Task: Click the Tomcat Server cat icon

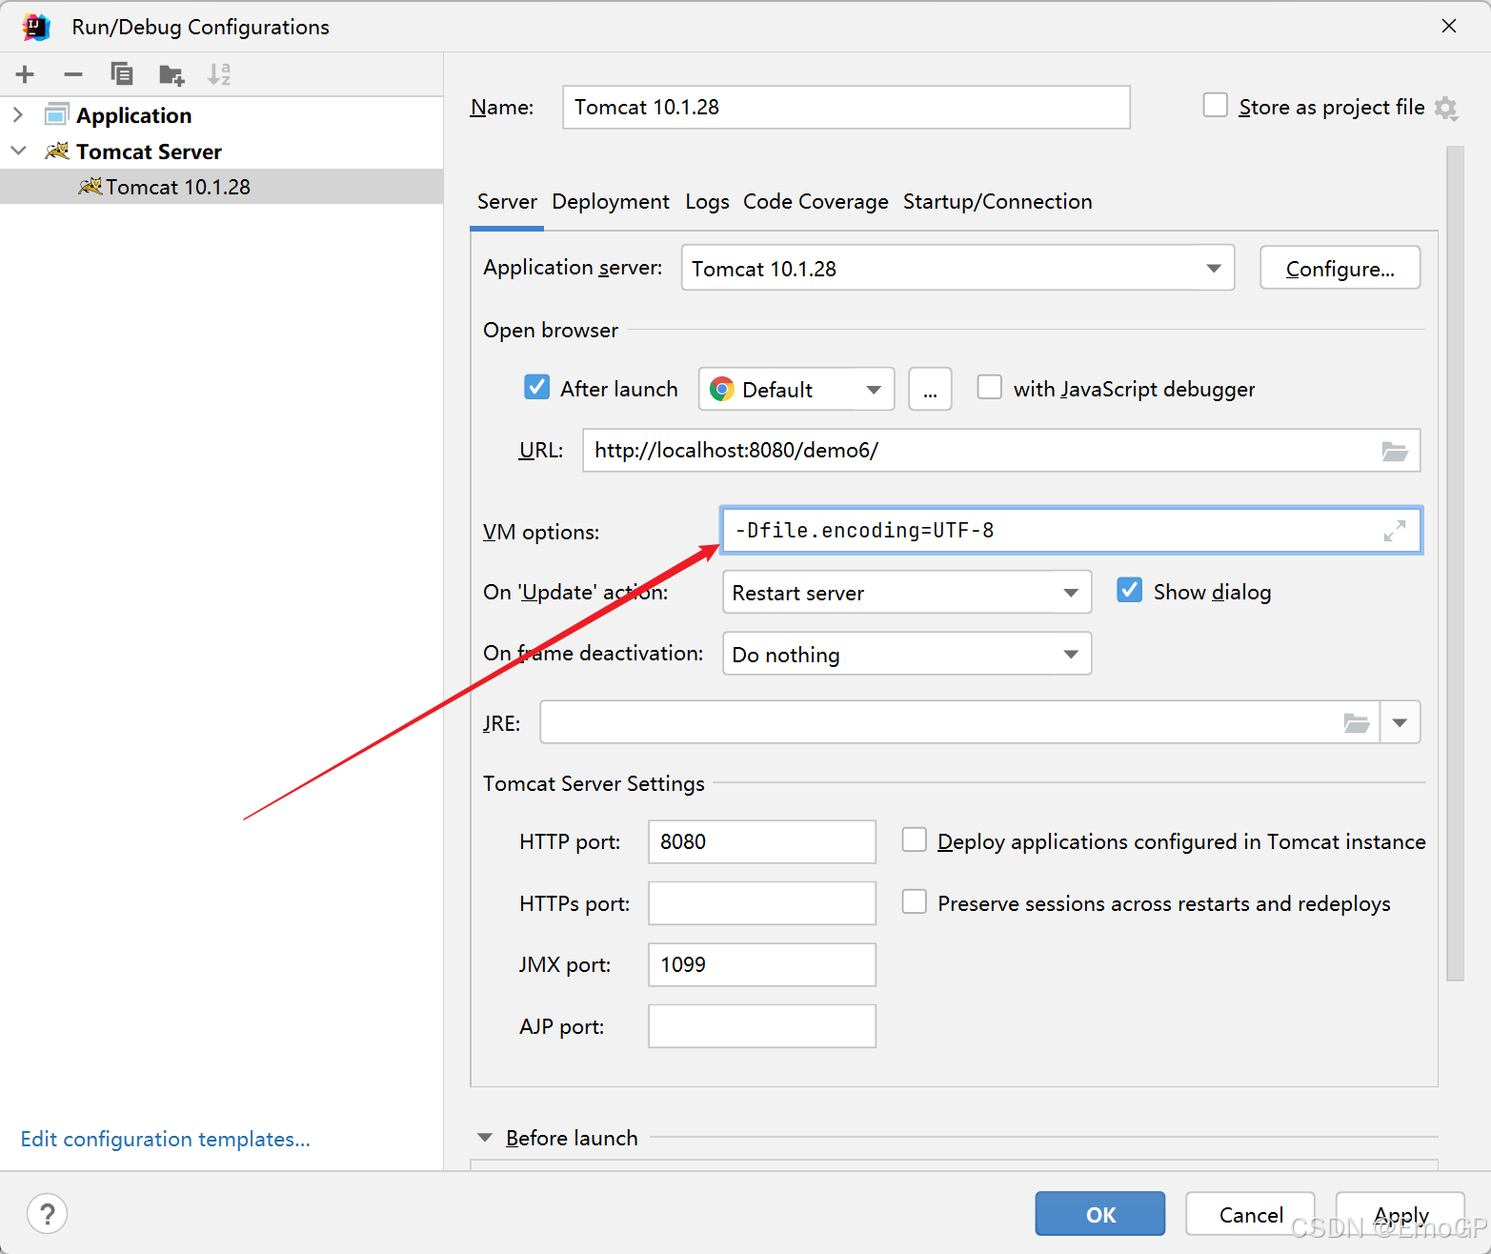Action: (x=58, y=151)
